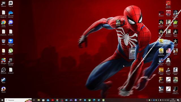Open the Far Cry 2 shortcut

pyautogui.click(x=161, y=80)
